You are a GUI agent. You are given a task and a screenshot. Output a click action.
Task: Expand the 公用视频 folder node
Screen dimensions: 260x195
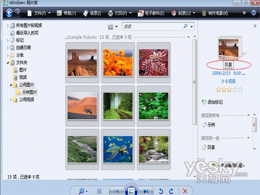11,100
